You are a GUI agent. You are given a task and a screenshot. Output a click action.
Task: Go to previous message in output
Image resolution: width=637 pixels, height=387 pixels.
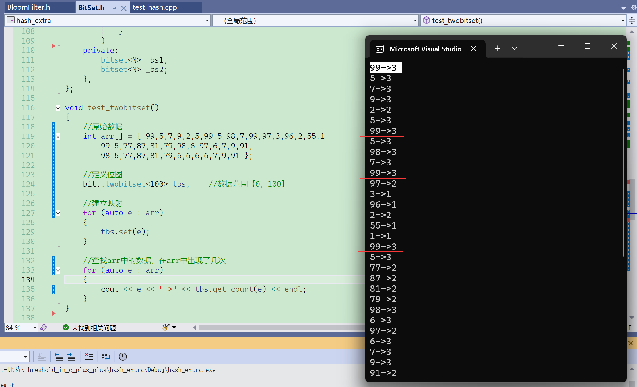(59, 357)
